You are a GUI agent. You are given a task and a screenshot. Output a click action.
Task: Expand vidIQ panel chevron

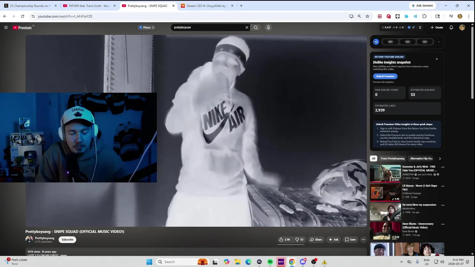point(439,42)
